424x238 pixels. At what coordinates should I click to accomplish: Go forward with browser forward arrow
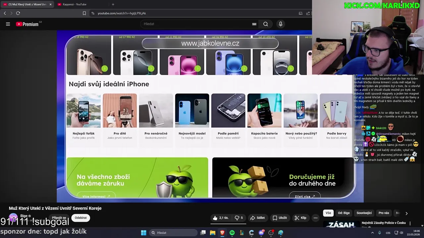(x=11, y=13)
